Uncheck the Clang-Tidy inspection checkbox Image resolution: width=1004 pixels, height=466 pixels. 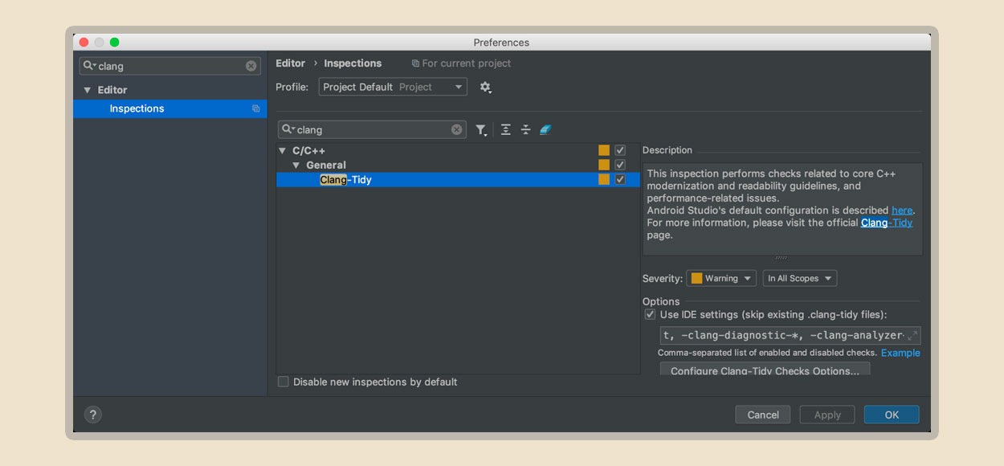(620, 179)
